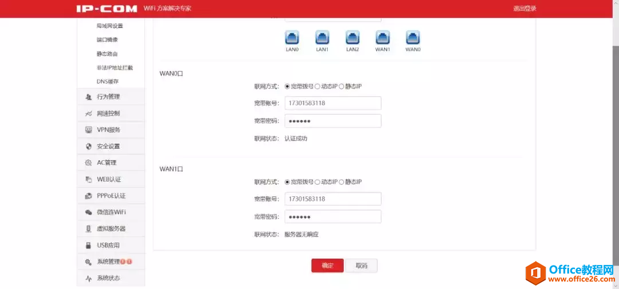Go to DNS缓存 submenu
The image size is (619, 289).
[x=107, y=82]
